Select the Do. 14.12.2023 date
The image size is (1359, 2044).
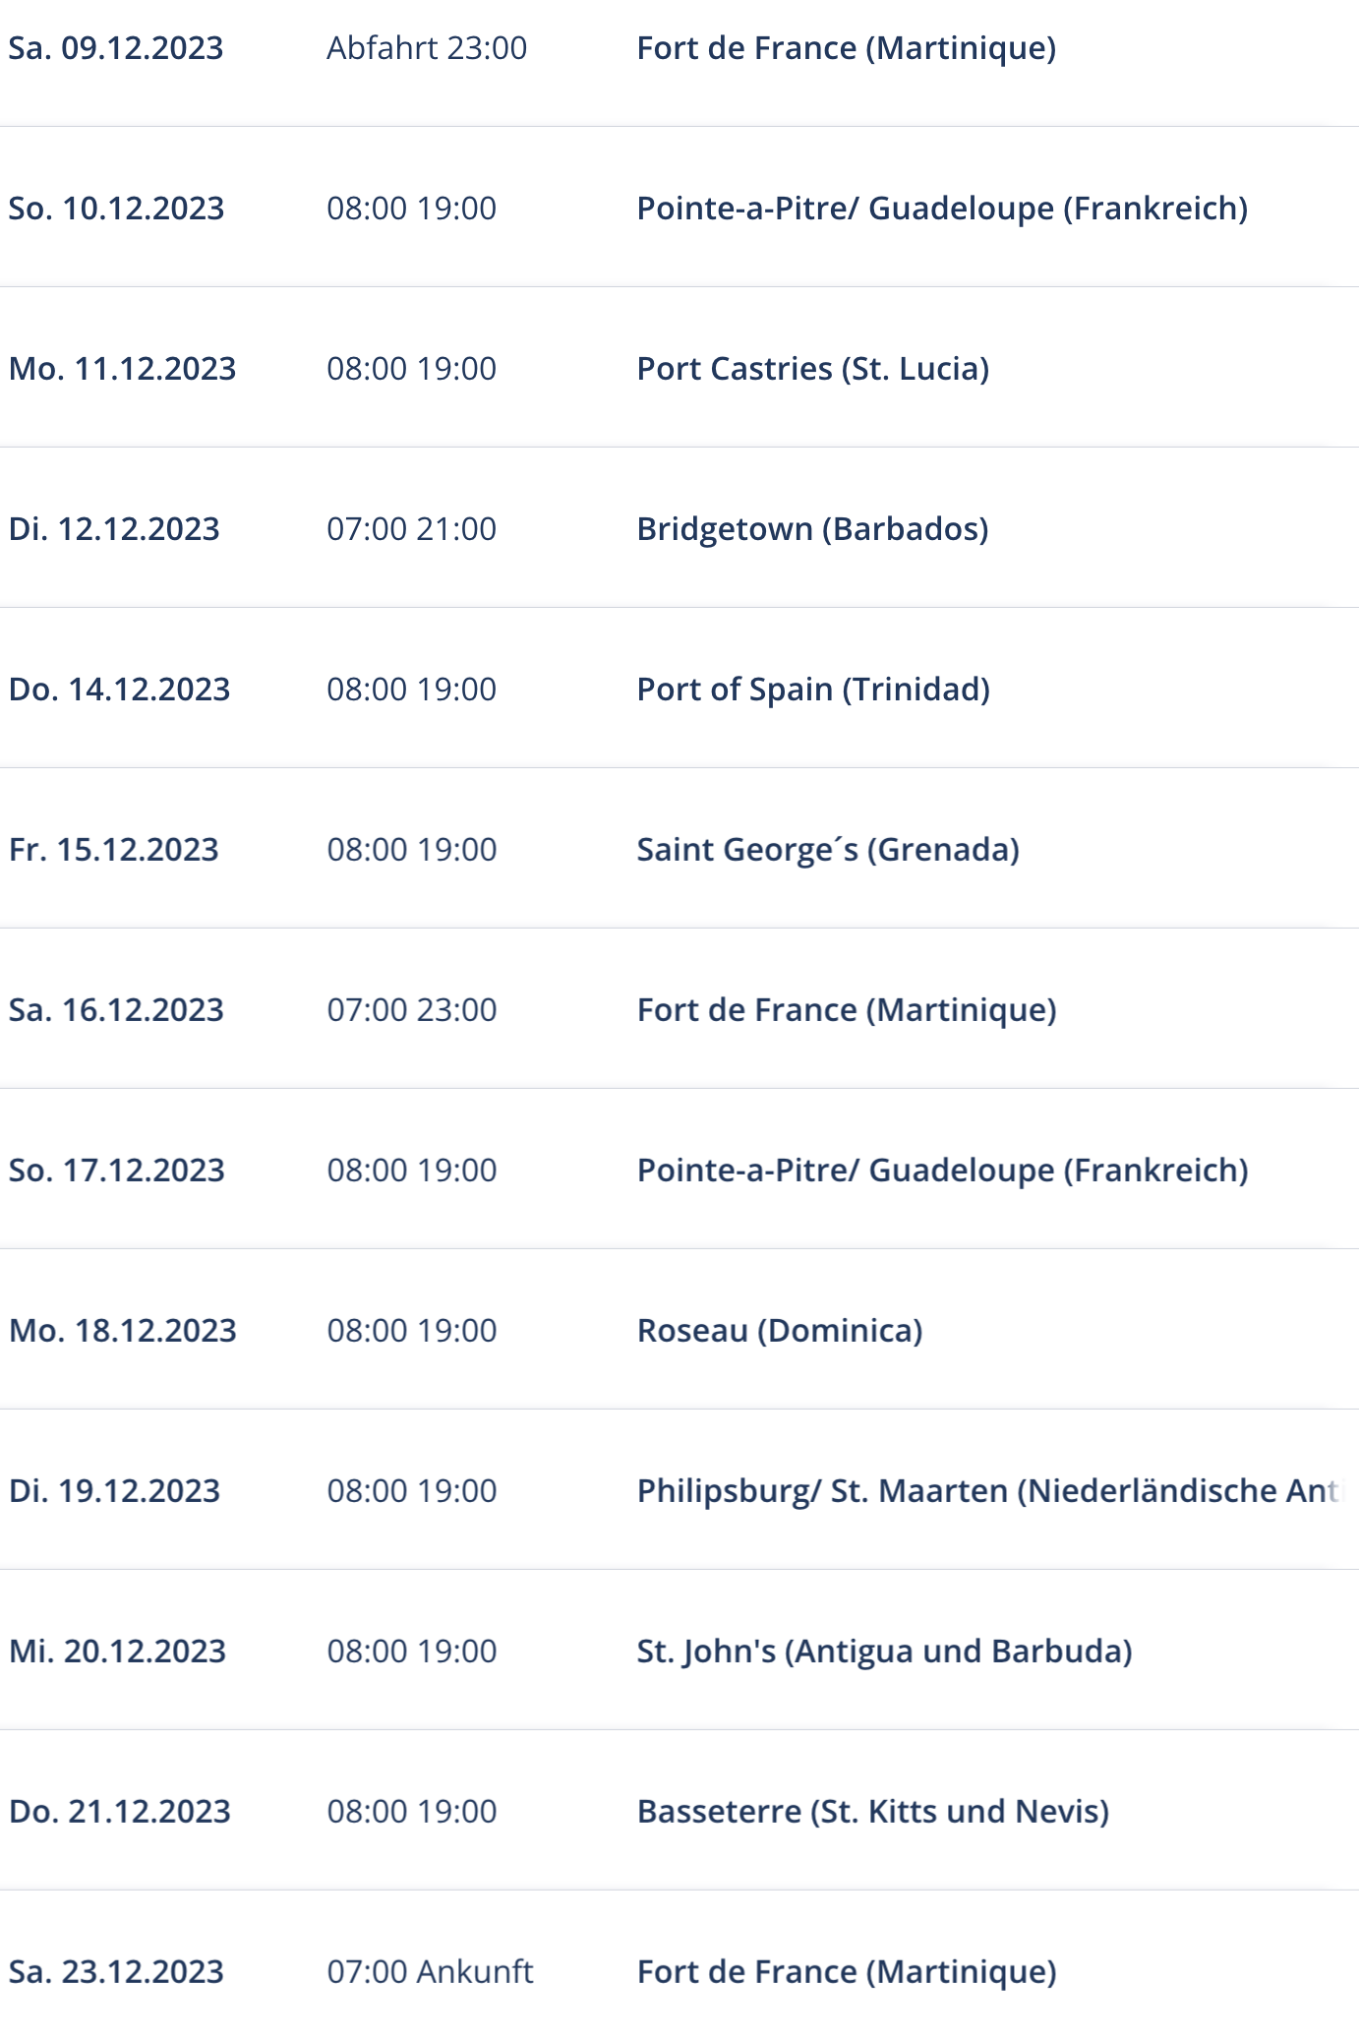pyautogui.click(x=119, y=690)
